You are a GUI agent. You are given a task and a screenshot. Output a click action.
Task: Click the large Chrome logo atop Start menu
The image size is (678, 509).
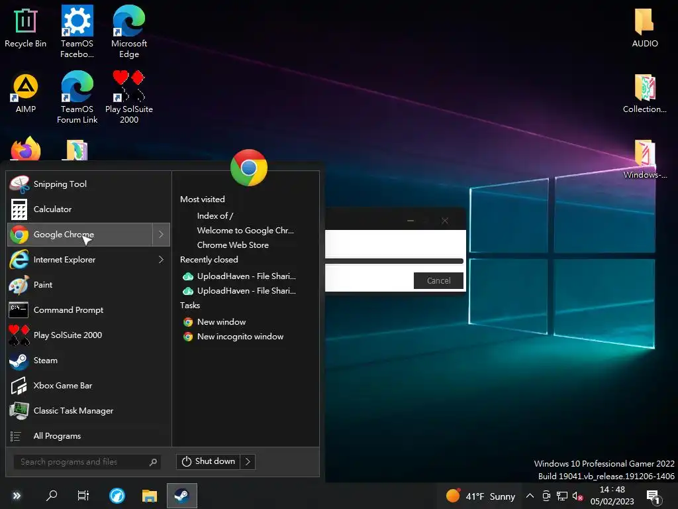click(x=249, y=168)
